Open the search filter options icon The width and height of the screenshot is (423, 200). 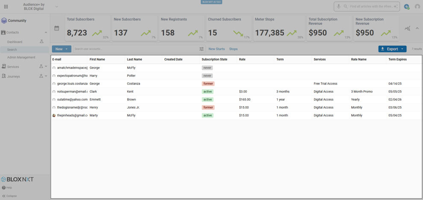click(x=202, y=49)
